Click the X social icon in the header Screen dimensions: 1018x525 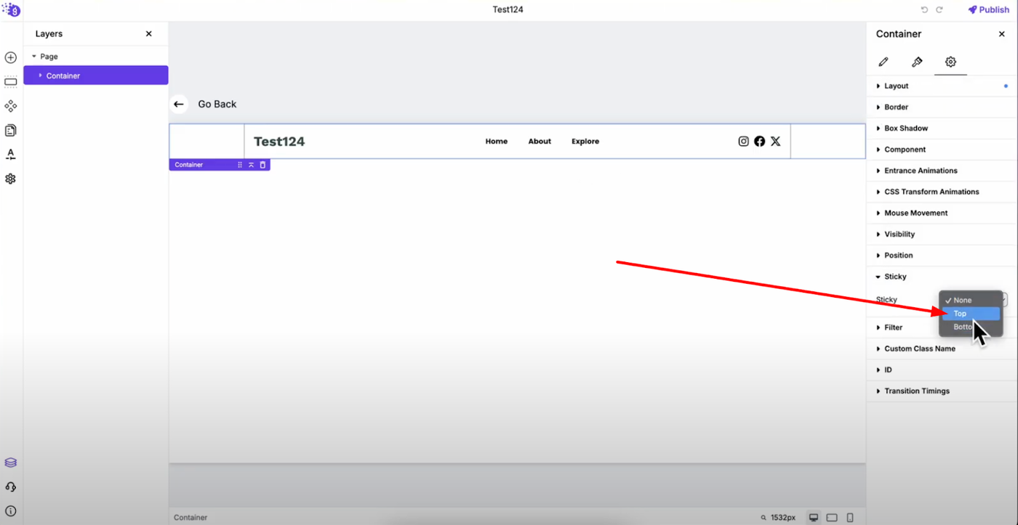coord(775,141)
